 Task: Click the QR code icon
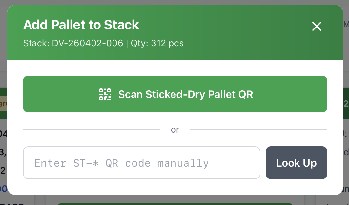[105, 94]
